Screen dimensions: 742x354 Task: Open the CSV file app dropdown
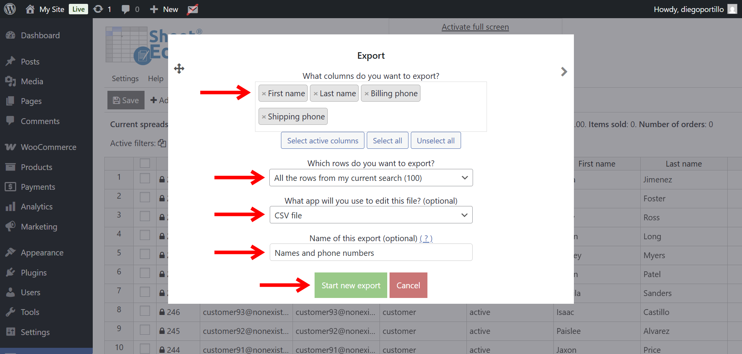[371, 215]
